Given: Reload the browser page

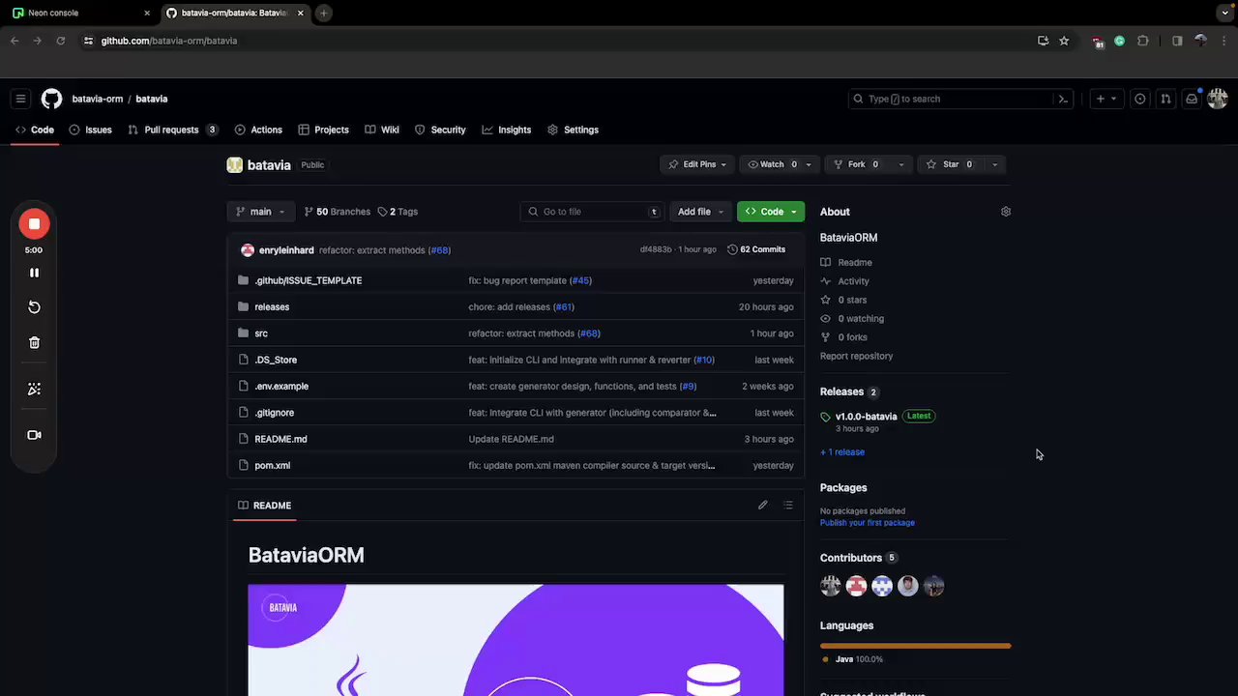Looking at the screenshot, I should (60, 41).
